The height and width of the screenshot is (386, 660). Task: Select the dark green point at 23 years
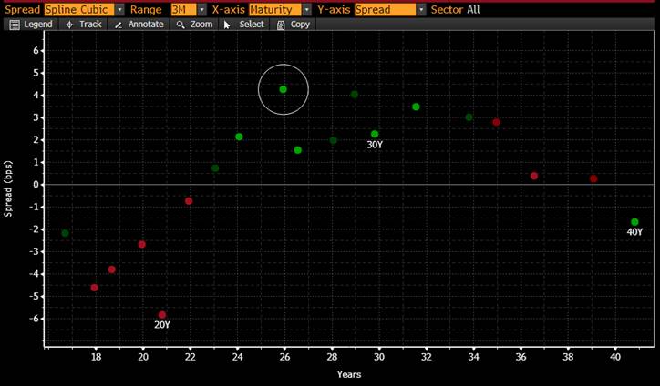pos(215,168)
